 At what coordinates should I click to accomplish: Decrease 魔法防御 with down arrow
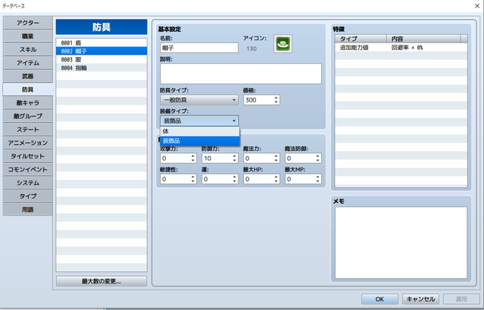point(317,161)
